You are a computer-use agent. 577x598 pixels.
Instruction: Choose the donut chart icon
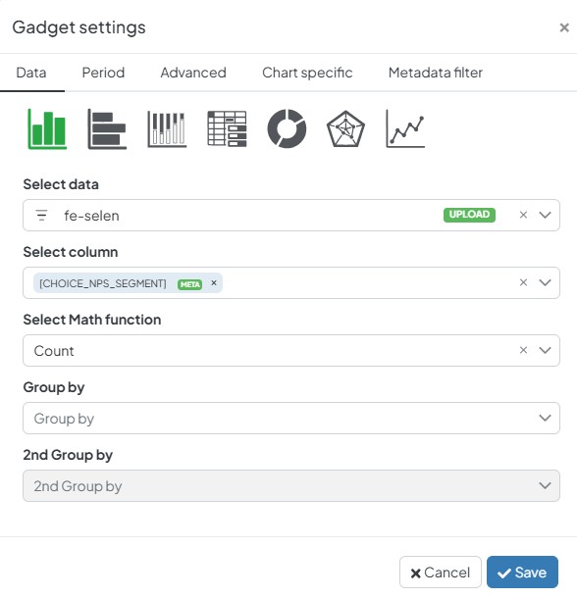(x=287, y=128)
